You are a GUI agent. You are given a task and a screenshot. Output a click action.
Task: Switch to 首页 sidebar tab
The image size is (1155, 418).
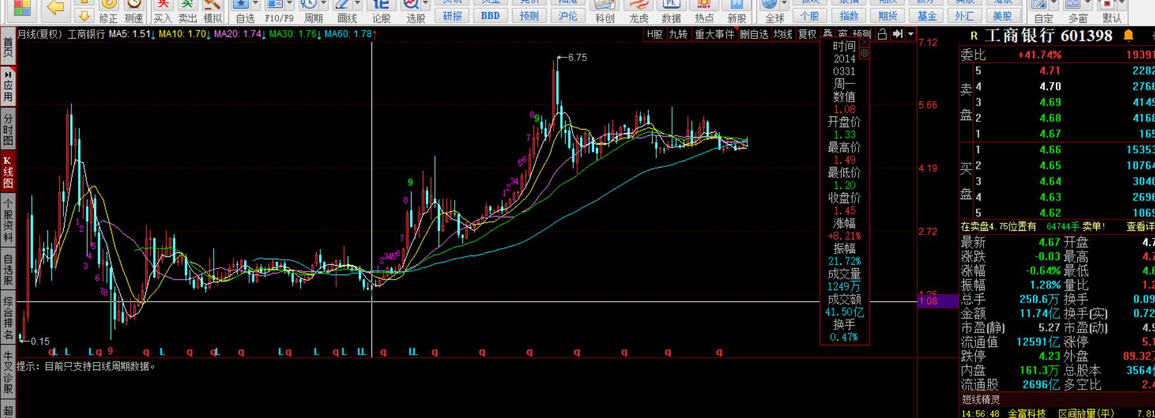(8, 47)
